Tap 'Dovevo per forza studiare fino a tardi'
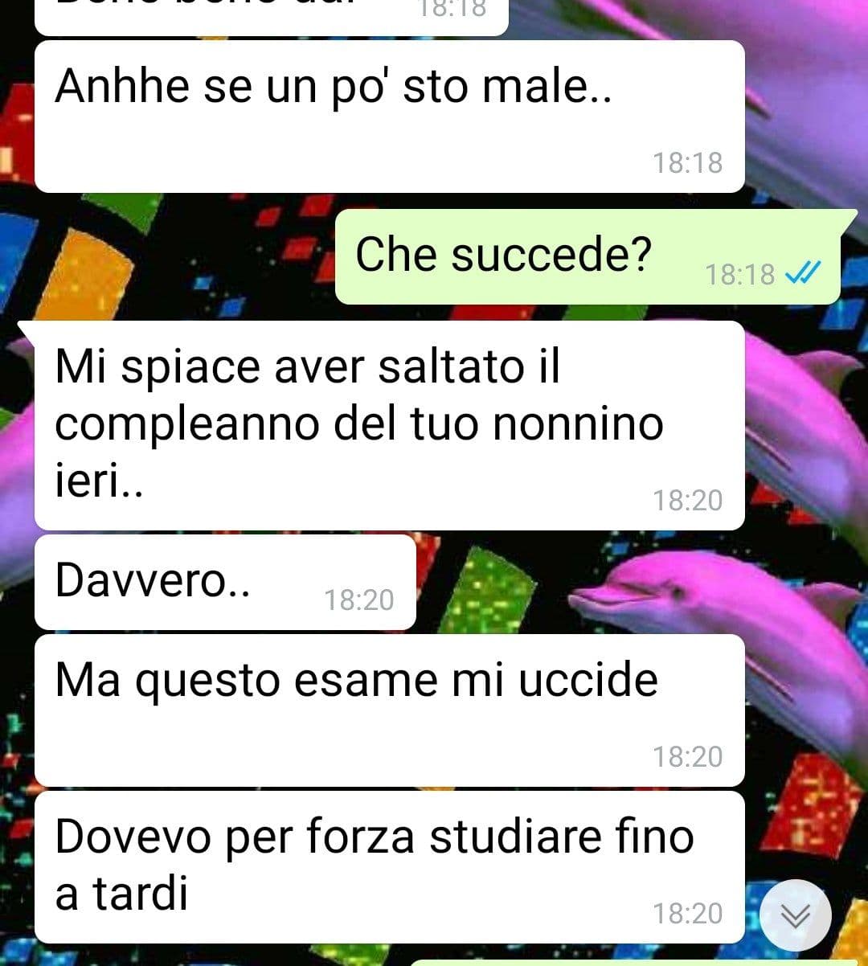This screenshot has width=868, height=966. [x=390, y=867]
